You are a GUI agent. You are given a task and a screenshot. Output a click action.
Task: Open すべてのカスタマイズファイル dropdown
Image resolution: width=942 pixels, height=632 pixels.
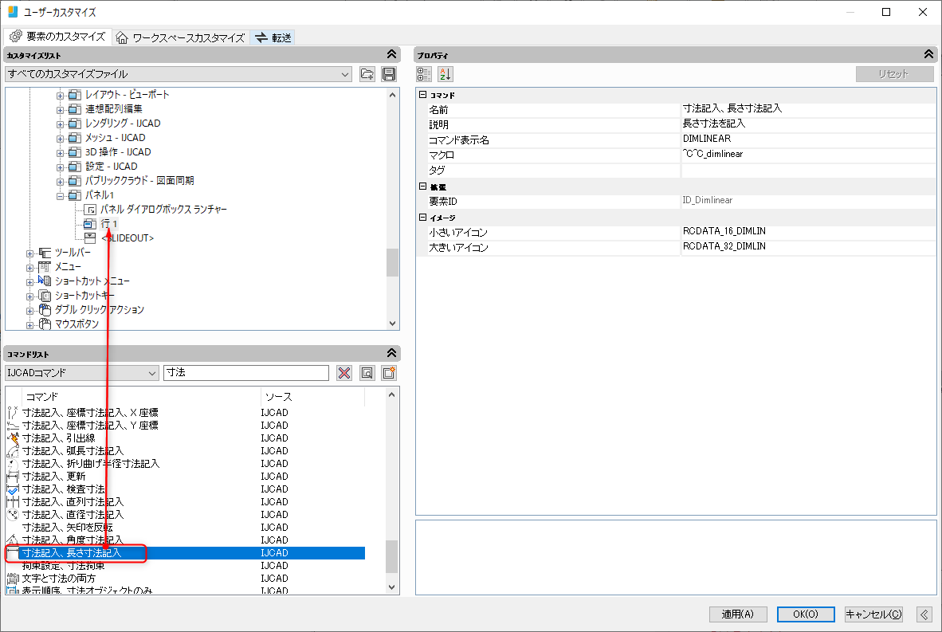[x=179, y=74]
